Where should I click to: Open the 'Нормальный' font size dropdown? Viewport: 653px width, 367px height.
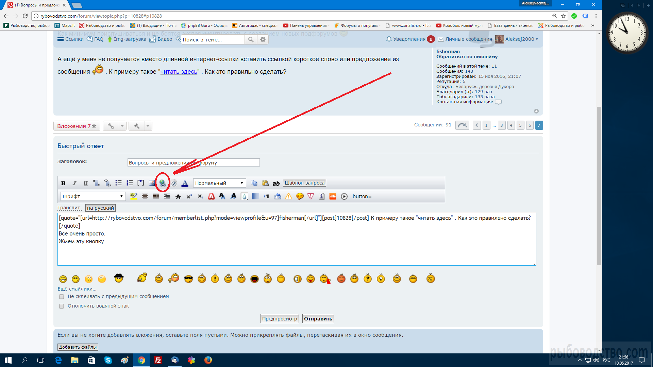(219, 183)
